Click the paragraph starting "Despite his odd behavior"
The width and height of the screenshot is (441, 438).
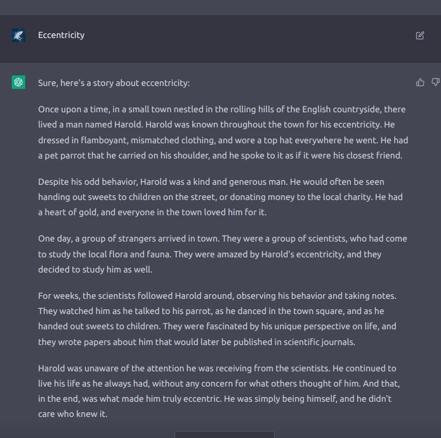click(211, 197)
